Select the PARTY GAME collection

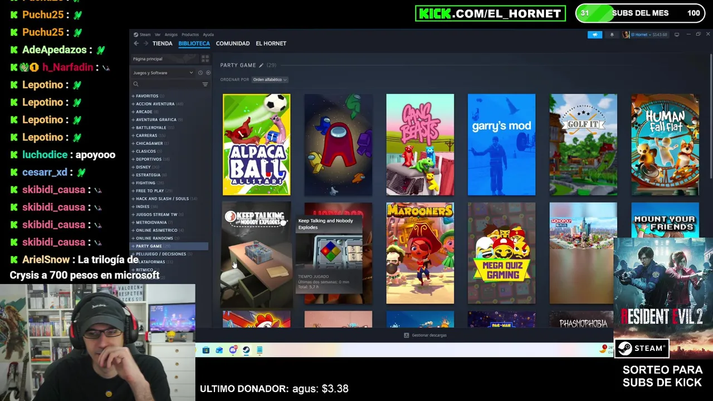point(169,246)
